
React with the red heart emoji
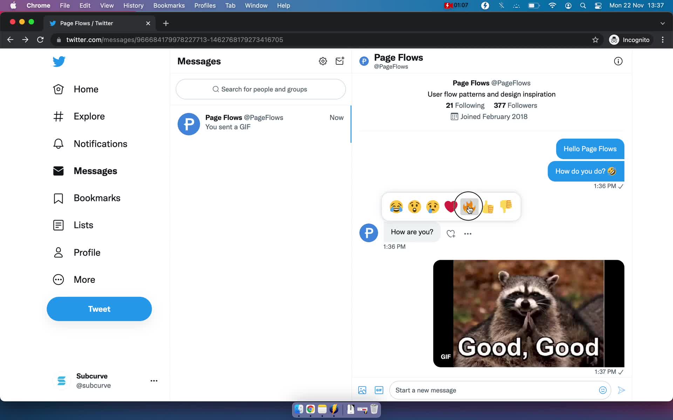(450, 206)
